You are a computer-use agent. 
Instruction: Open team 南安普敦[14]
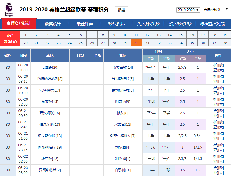(x=123, y=68)
